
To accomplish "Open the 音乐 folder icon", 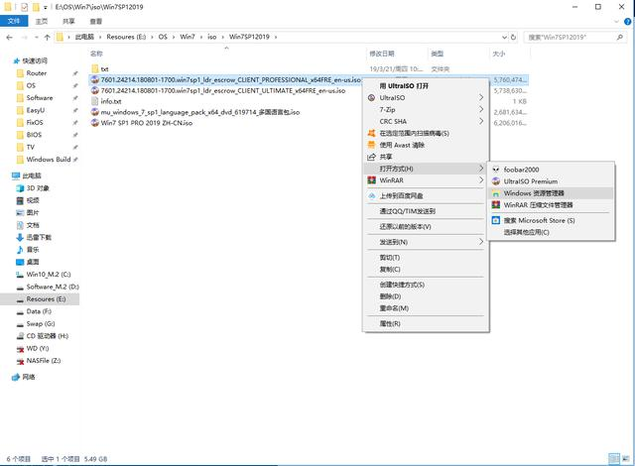I will point(20,250).
